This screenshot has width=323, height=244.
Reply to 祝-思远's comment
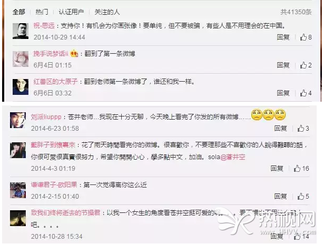tap(283, 37)
